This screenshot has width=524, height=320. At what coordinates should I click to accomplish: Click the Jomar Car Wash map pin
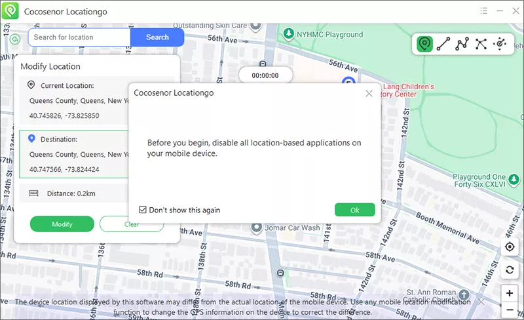(x=256, y=228)
